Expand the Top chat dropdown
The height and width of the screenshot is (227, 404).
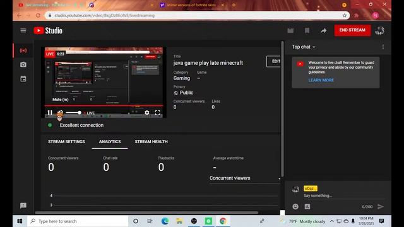[303, 47]
